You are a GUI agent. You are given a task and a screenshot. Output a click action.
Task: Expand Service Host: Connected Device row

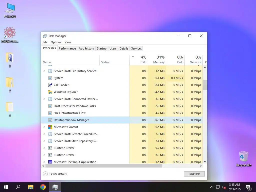click(x=44, y=99)
